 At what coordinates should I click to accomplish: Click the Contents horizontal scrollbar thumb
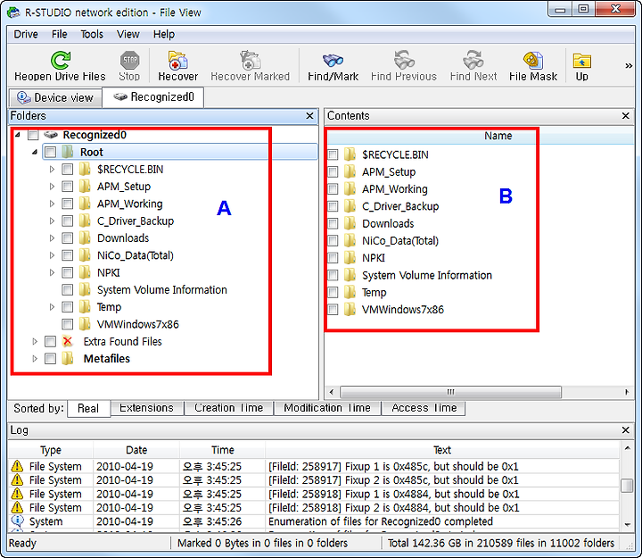(x=450, y=392)
